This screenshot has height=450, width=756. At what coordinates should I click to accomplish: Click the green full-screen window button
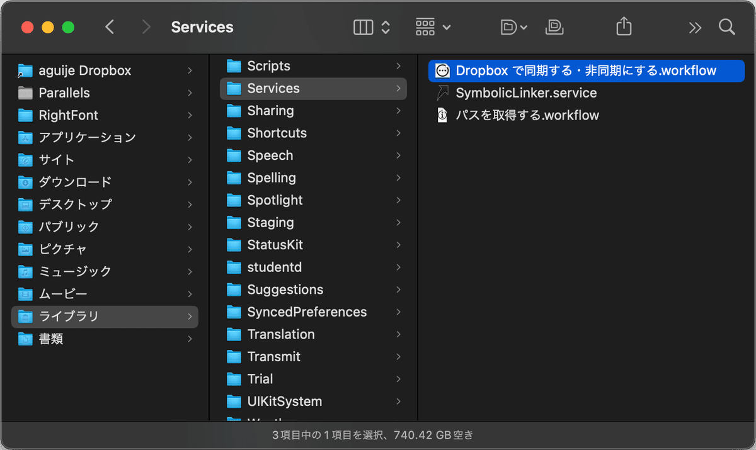pos(68,27)
